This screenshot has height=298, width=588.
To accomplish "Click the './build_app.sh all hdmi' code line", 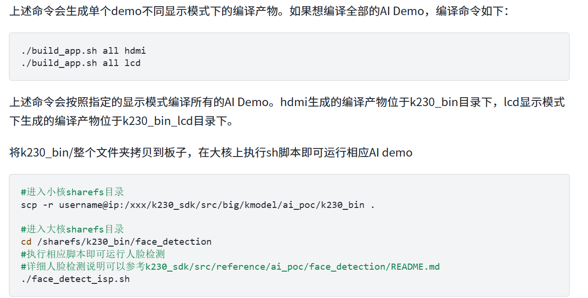I will click(x=83, y=50).
